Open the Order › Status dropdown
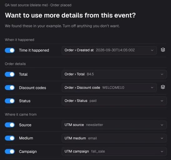The image size is (171, 160). [x=114, y=101]
